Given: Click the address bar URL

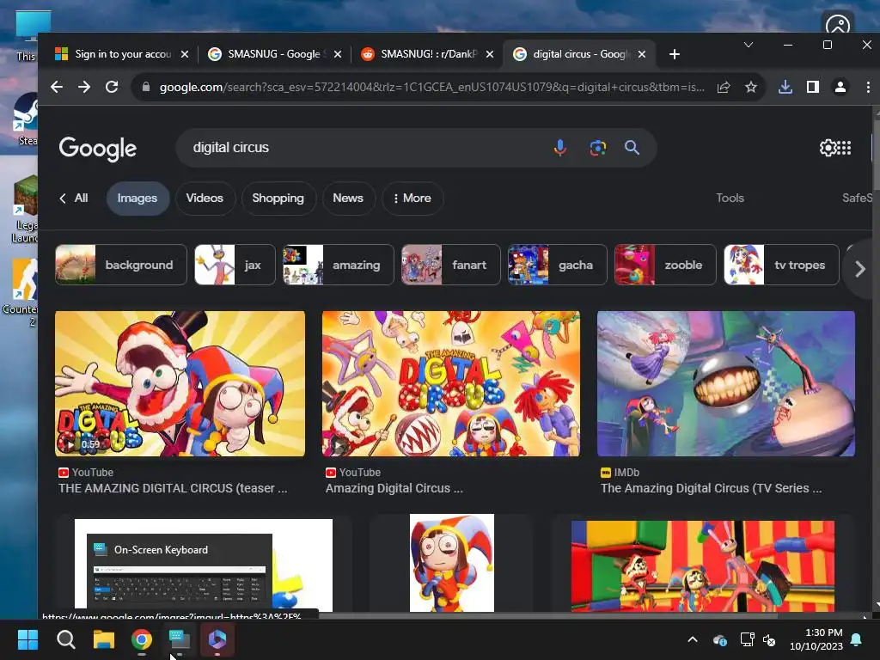Looking at the screenshot, I should pos(431,87).
